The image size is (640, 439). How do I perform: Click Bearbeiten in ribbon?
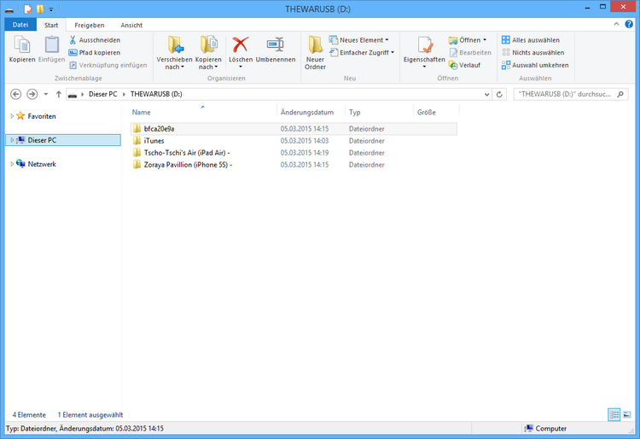tap(470, 53)
